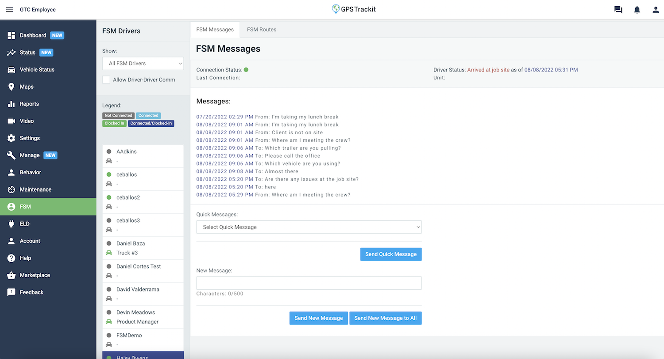Viewport: 664px width, 359px height.
Task: Expand the All FSM Drivers dropdown
Action: [143, 64]
